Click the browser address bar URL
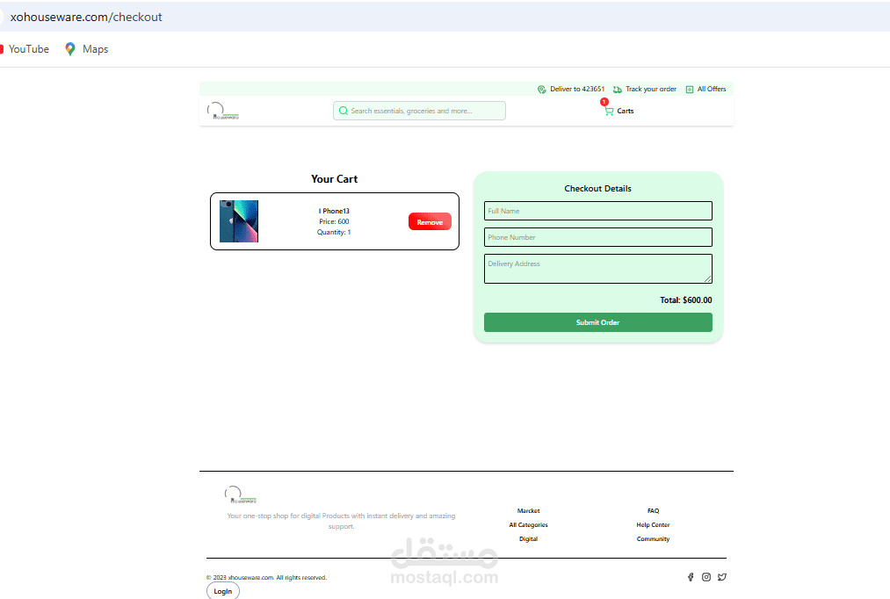The height and width of the screenshot is (599, 890). pyautogui.click(x=86, y=17)
